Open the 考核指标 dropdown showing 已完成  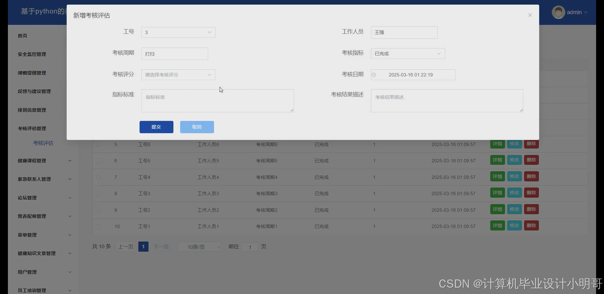pyautogui.click(x=408, y=53)
